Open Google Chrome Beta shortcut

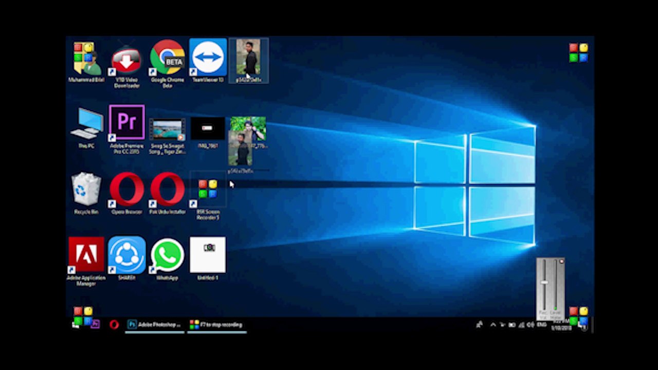click(x=167, y=64)
